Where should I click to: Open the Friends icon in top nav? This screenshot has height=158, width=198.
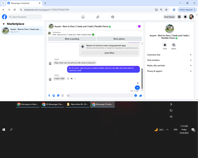click(x=98, y=17)
